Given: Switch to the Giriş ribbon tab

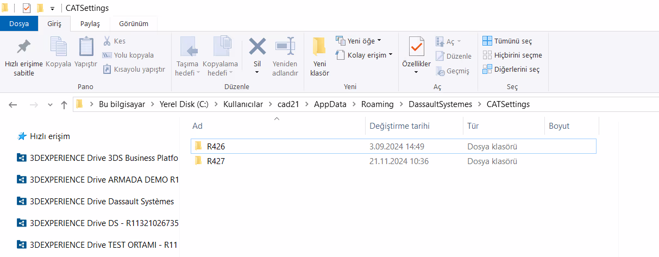Looking at the screenshot, I should (x=54, y=23).
